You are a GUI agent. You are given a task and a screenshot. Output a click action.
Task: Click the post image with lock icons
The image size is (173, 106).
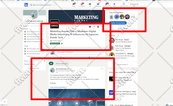tap(77, 98)
